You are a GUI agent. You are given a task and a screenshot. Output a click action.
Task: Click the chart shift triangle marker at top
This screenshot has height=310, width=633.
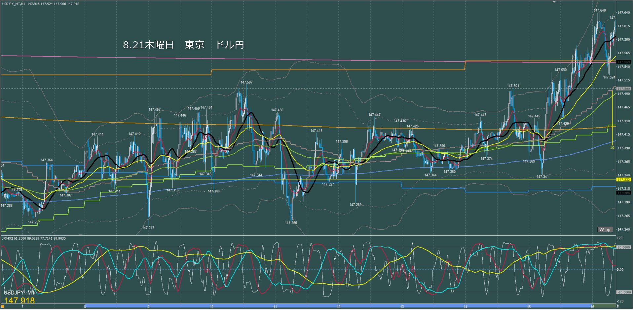pyautogui.click(x=554, y=2)
